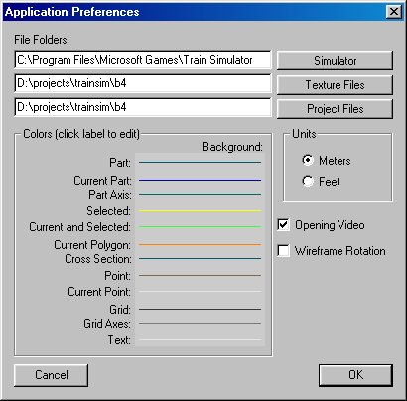
Task: Close the Application Preferences dialog
Action: (x=394, y=12)
